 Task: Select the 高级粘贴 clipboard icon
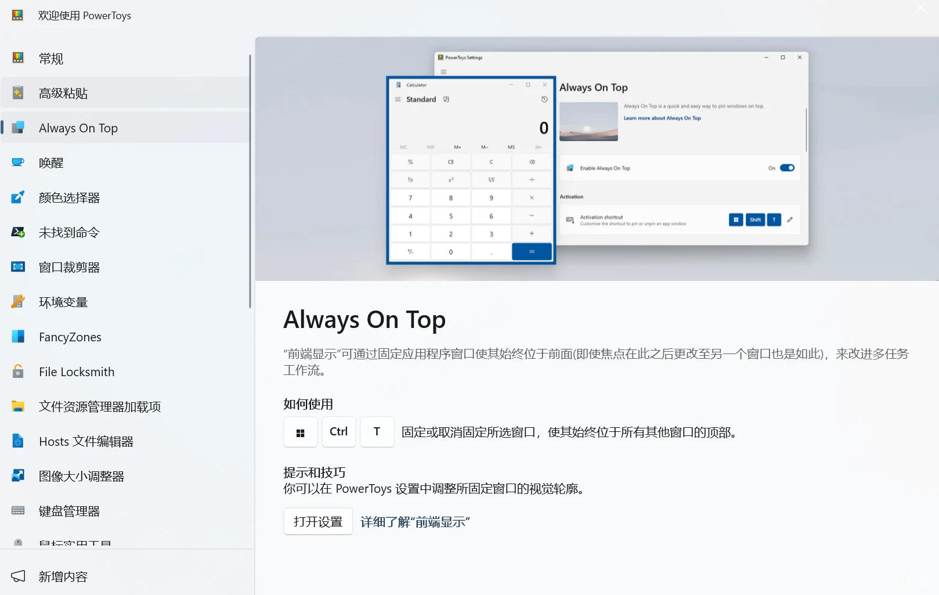tap(18, 93)
